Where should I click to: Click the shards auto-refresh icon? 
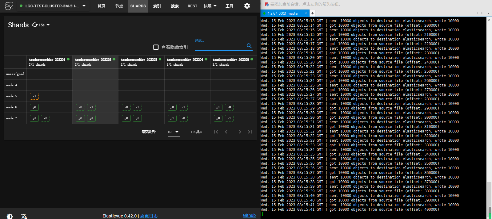coord(35,25)
